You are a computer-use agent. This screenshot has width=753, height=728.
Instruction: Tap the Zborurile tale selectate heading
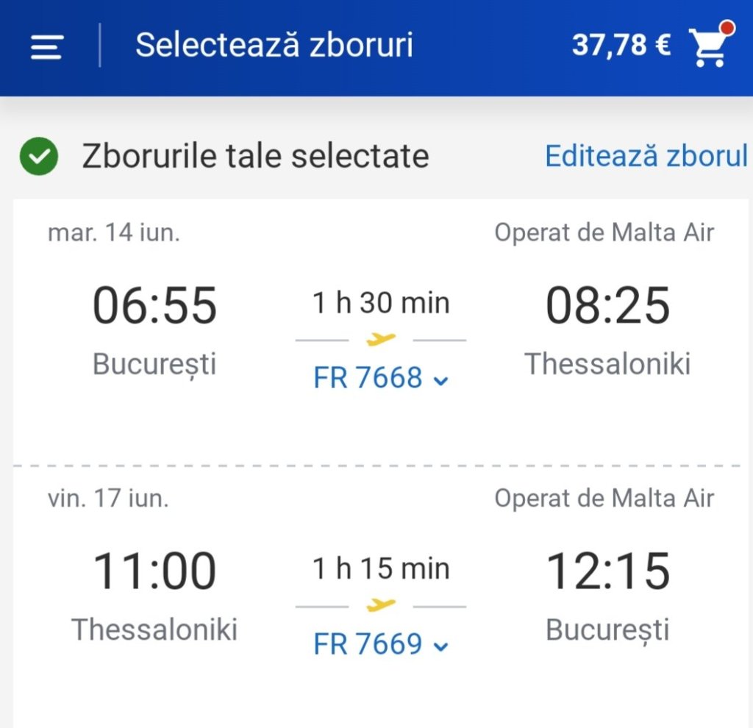click(x=255, y=157)
